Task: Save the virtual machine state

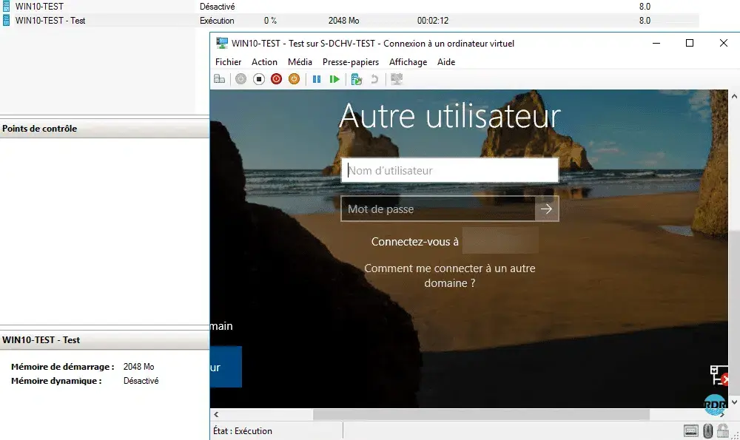Action: 293,79
